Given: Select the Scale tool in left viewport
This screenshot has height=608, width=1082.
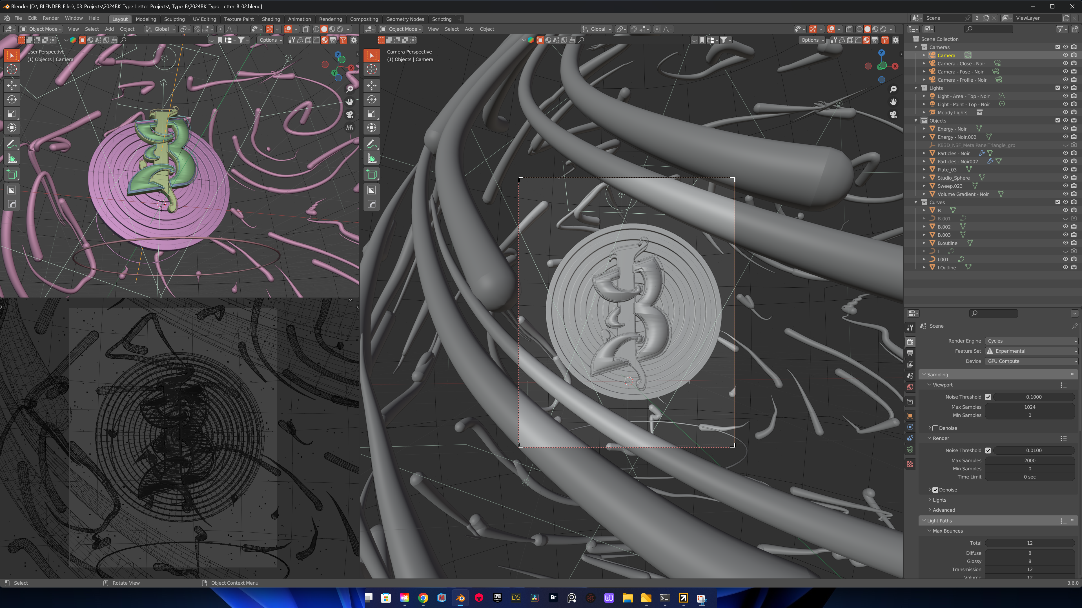Looking at the screenshot, I should click(x=12, y=114).
